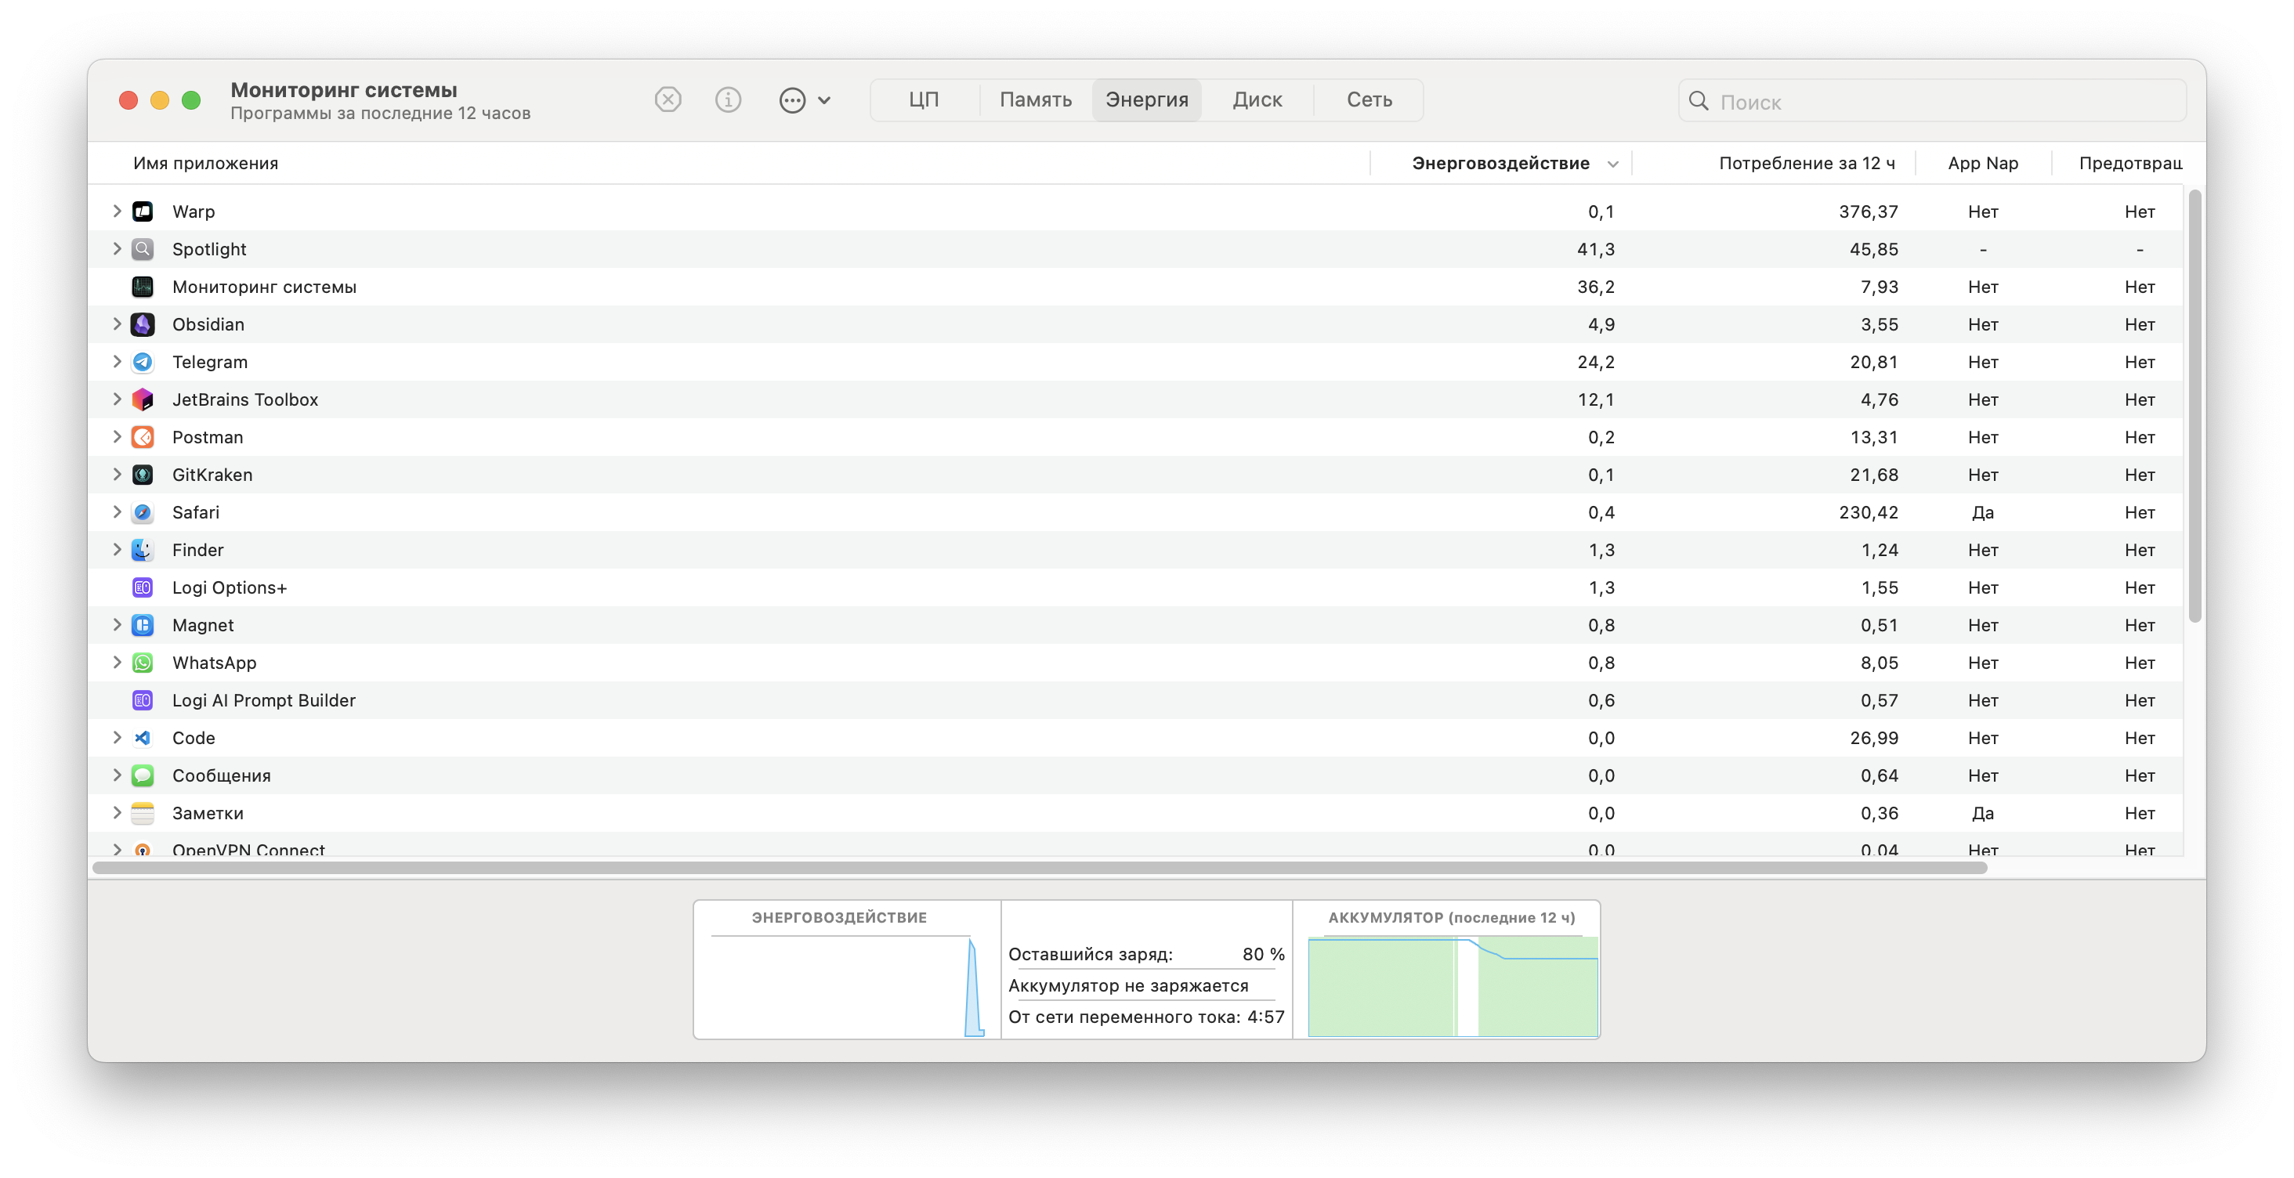Select Spotlight's 41,3 energy impact value
Screen dimensions: 2294x1178
coord(1595,248)
